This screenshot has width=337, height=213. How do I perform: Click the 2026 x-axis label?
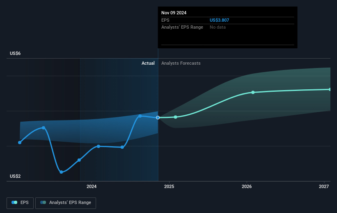tap(247, 186)
